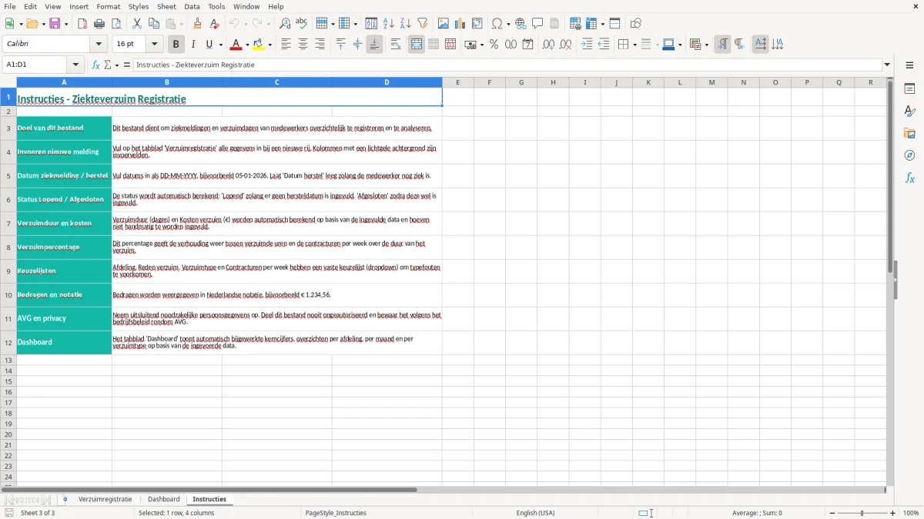The width and height of the screenshot is (924, 519).
Task: Click the Spelling check icon
Action: [x=302, y=24]
